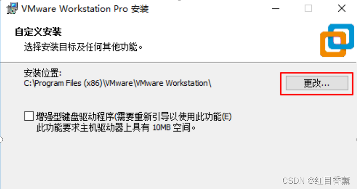Click the blue square of VMware logo
This screenshot has height=189, width=357.
(341, 36)
